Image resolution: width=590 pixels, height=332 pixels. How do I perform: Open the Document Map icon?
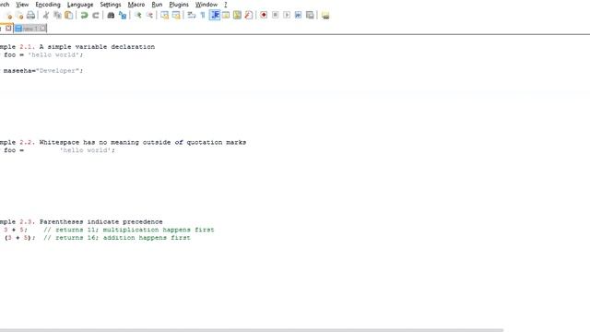point(237,16)
